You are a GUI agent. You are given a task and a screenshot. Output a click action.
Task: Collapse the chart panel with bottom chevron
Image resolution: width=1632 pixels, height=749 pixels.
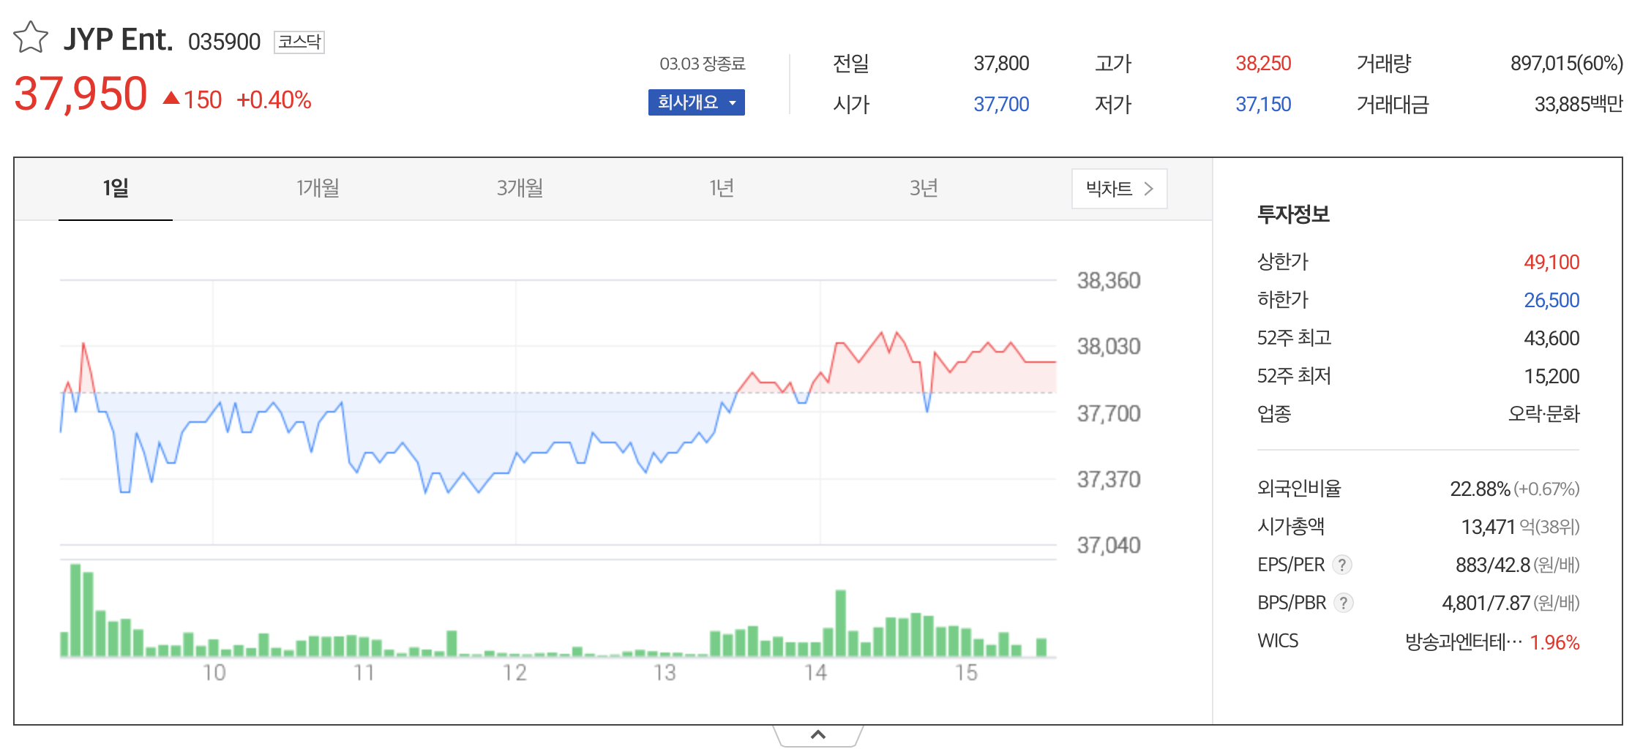point(818,735)
